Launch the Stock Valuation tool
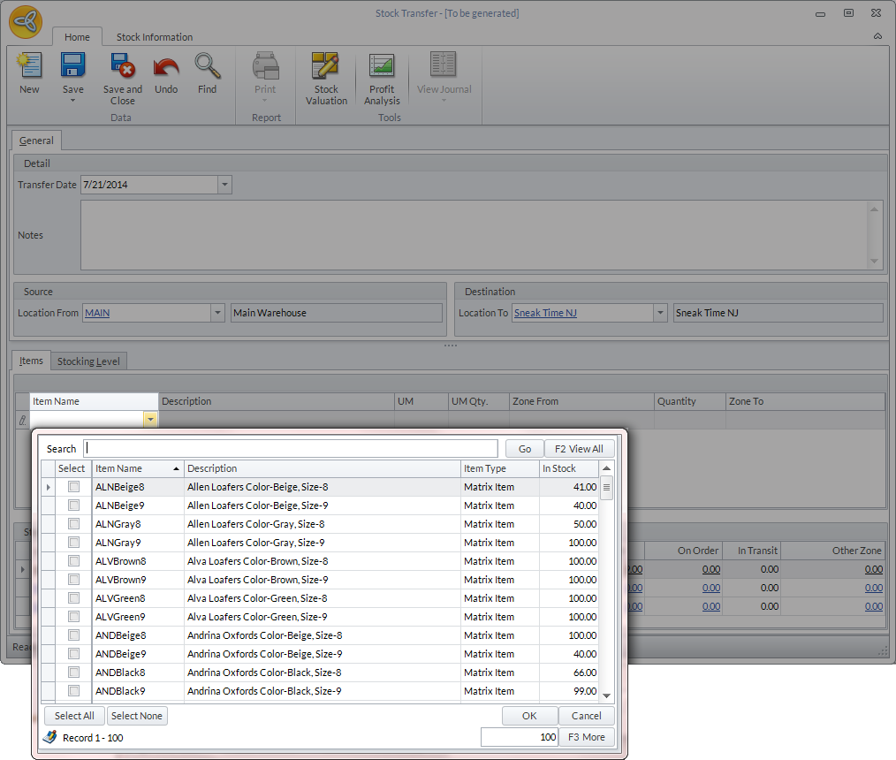This screenshot has height=760, width=896. (x=326, y=67)
